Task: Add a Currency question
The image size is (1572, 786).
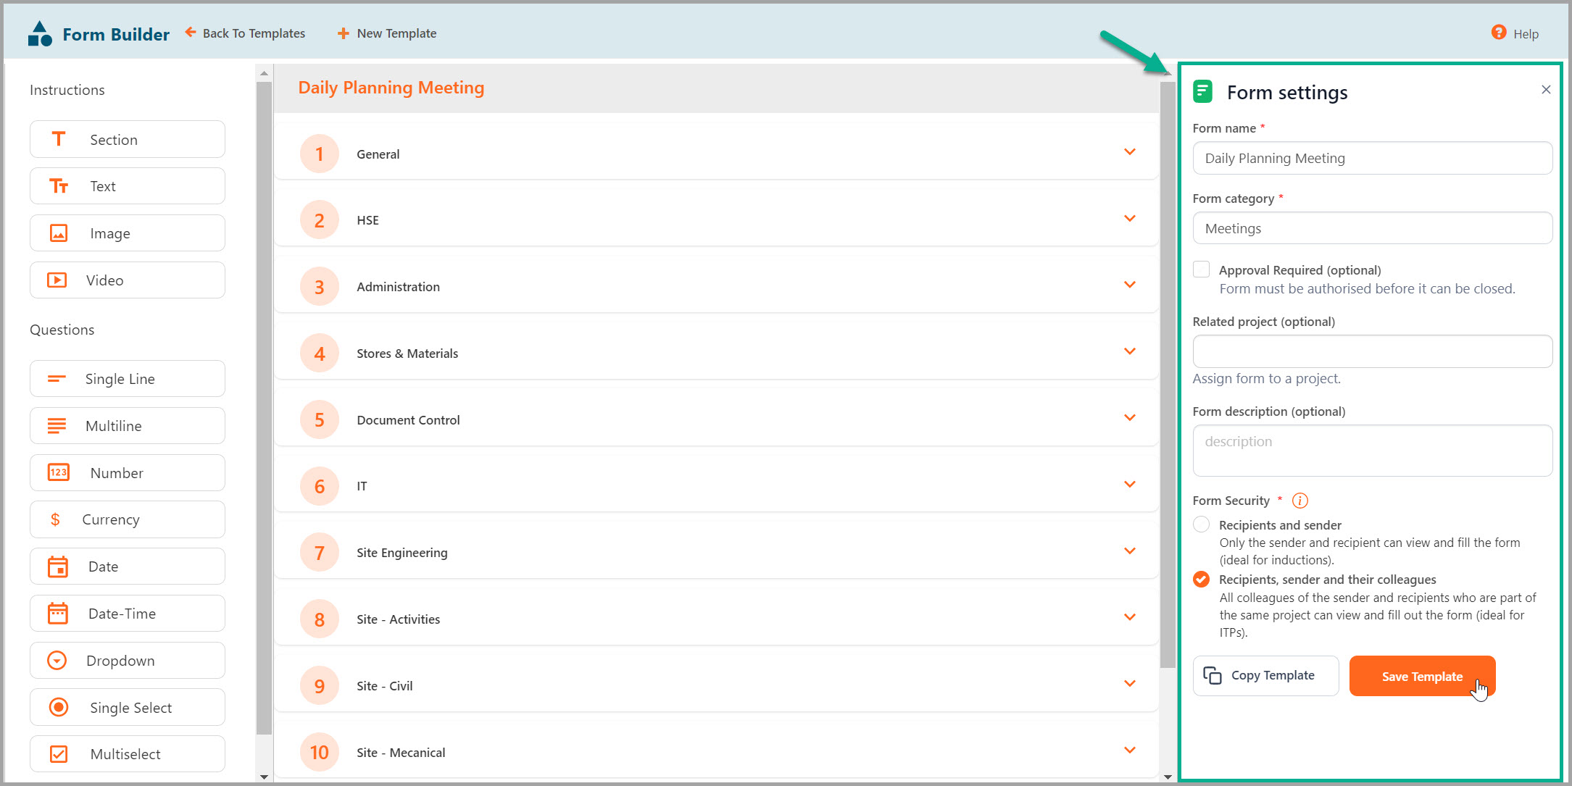Action: click(127, 519)
